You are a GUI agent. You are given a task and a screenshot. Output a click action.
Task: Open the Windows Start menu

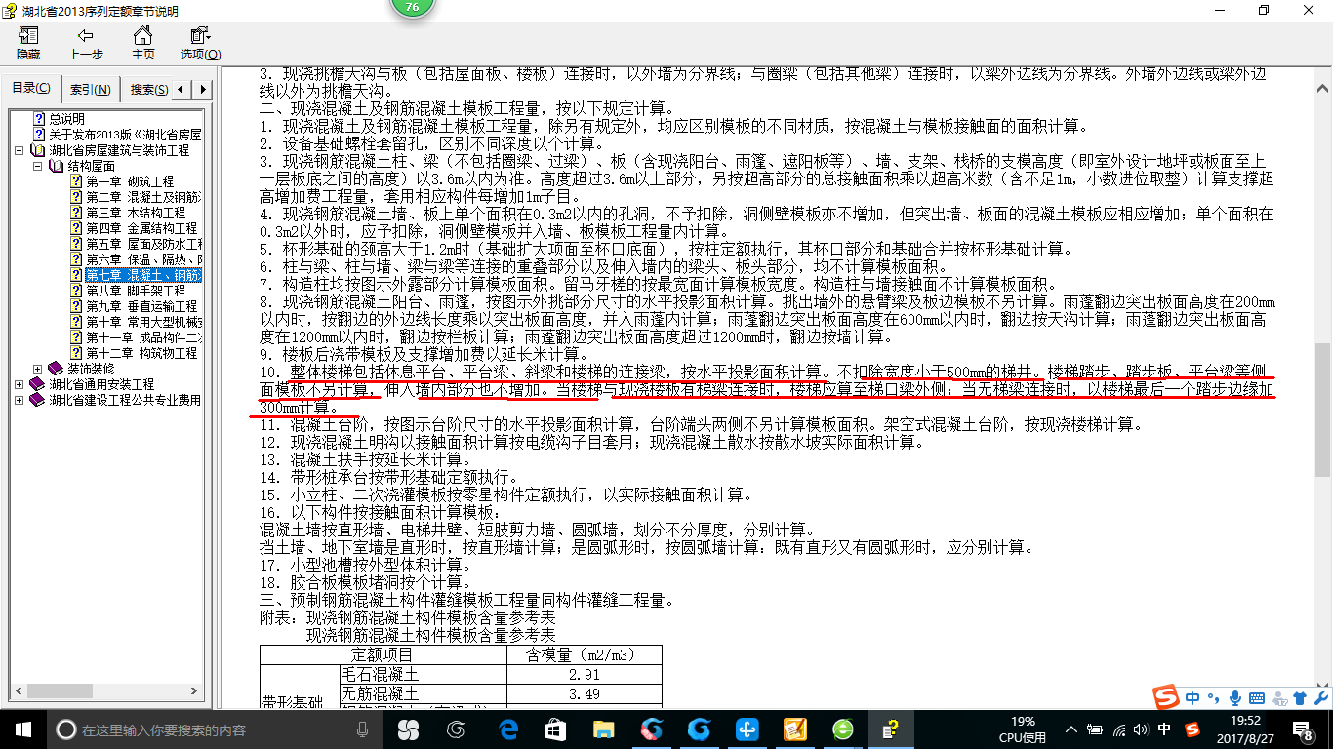(x=23, y=729)
